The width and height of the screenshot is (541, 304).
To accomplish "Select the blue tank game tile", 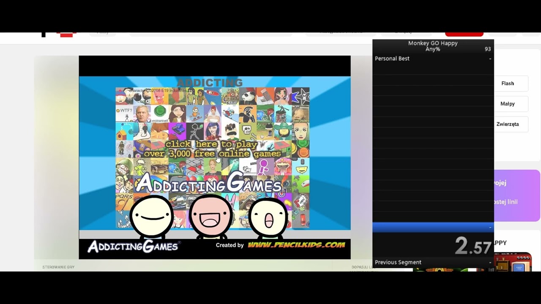I will [x=178, y=131].
